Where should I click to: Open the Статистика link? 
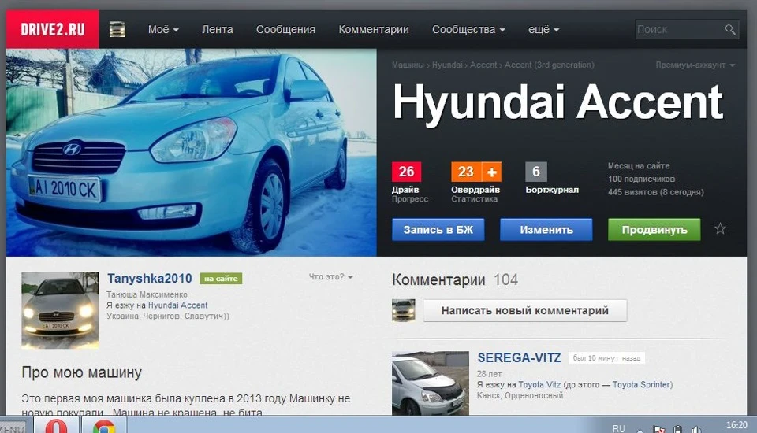[474, 198]
